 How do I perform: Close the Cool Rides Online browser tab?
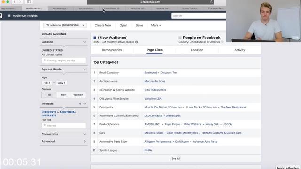(103, 8)
